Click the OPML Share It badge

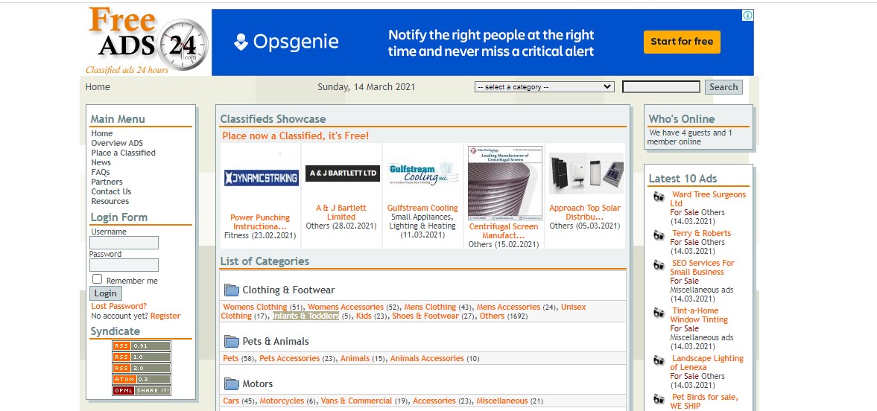[x=142, y=391]
